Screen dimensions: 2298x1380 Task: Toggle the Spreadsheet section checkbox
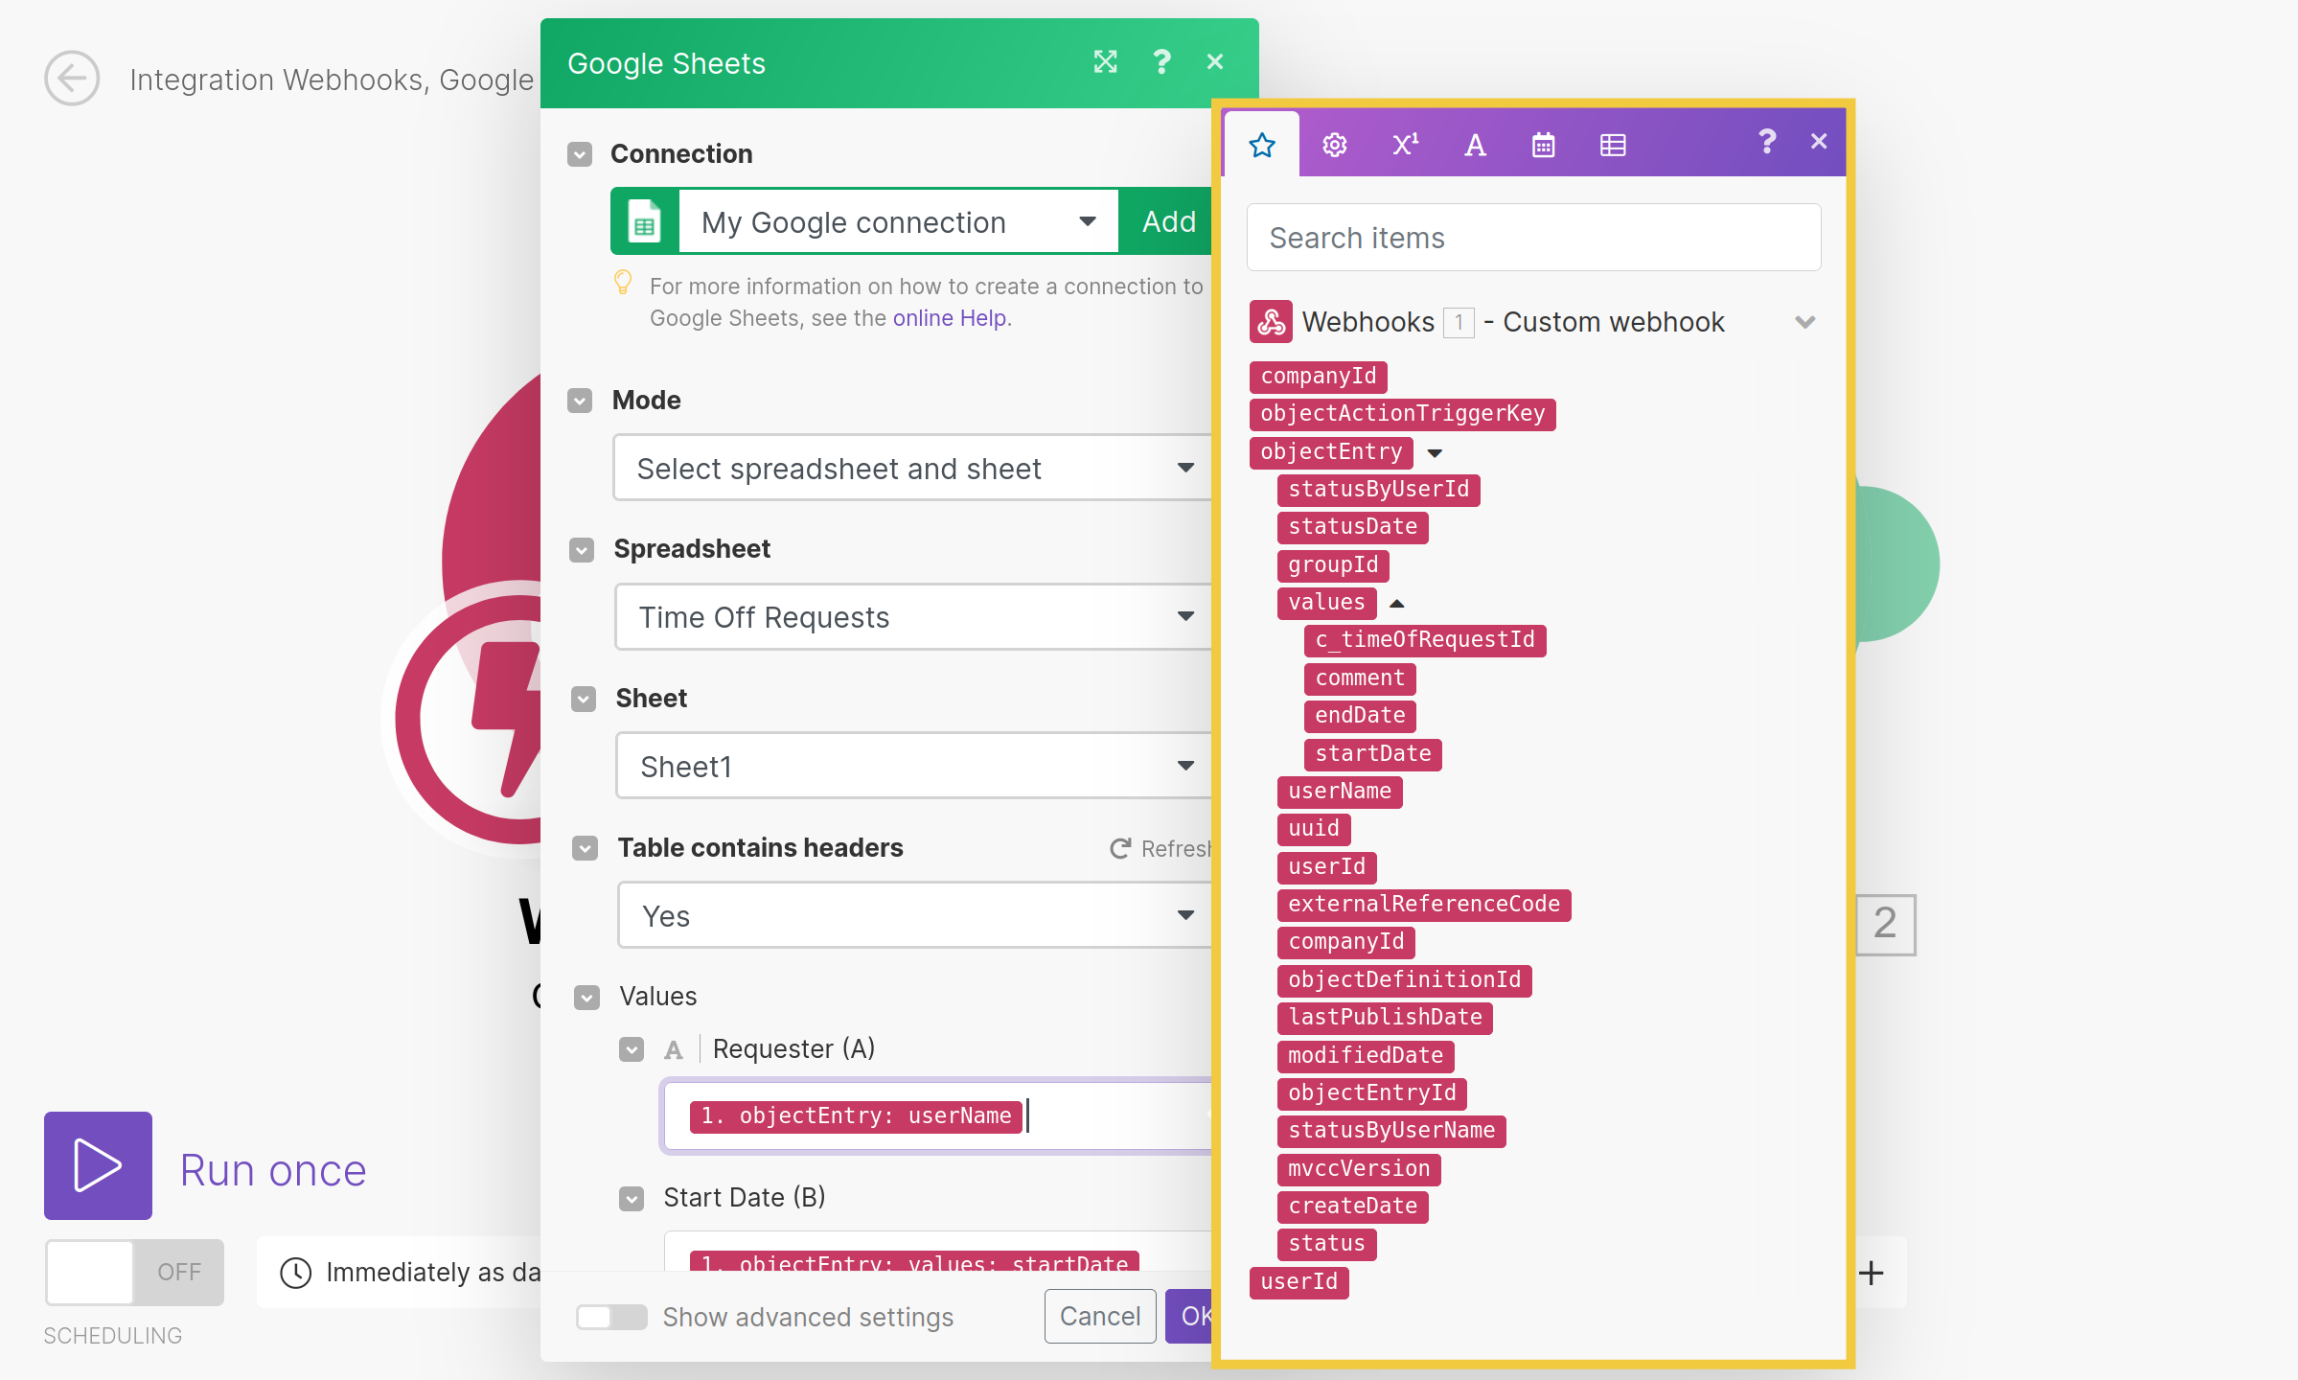[582, 550]
